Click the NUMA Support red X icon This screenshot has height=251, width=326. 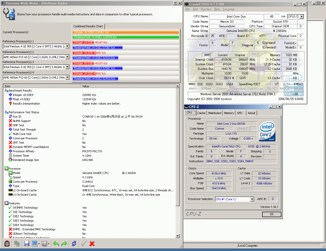pos(10,121)
